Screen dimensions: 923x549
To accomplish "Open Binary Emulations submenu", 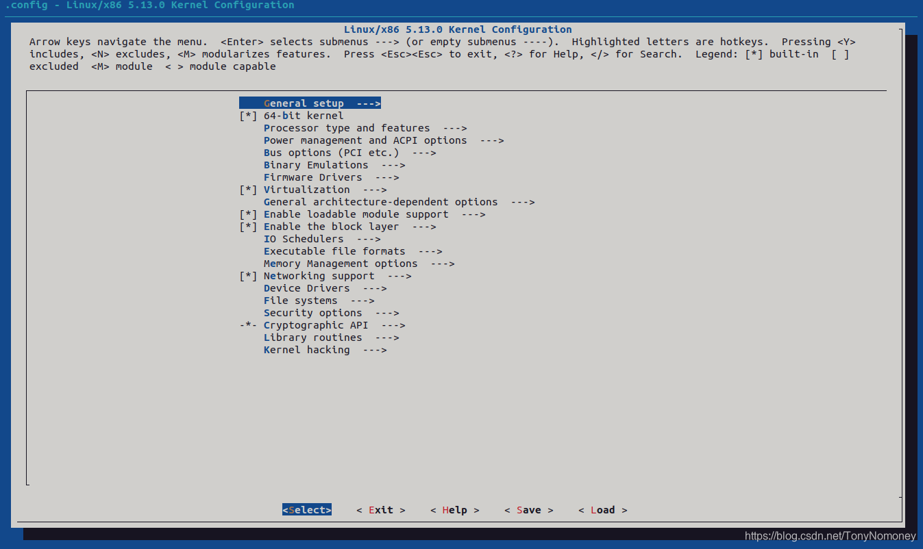I will [334, 165].
